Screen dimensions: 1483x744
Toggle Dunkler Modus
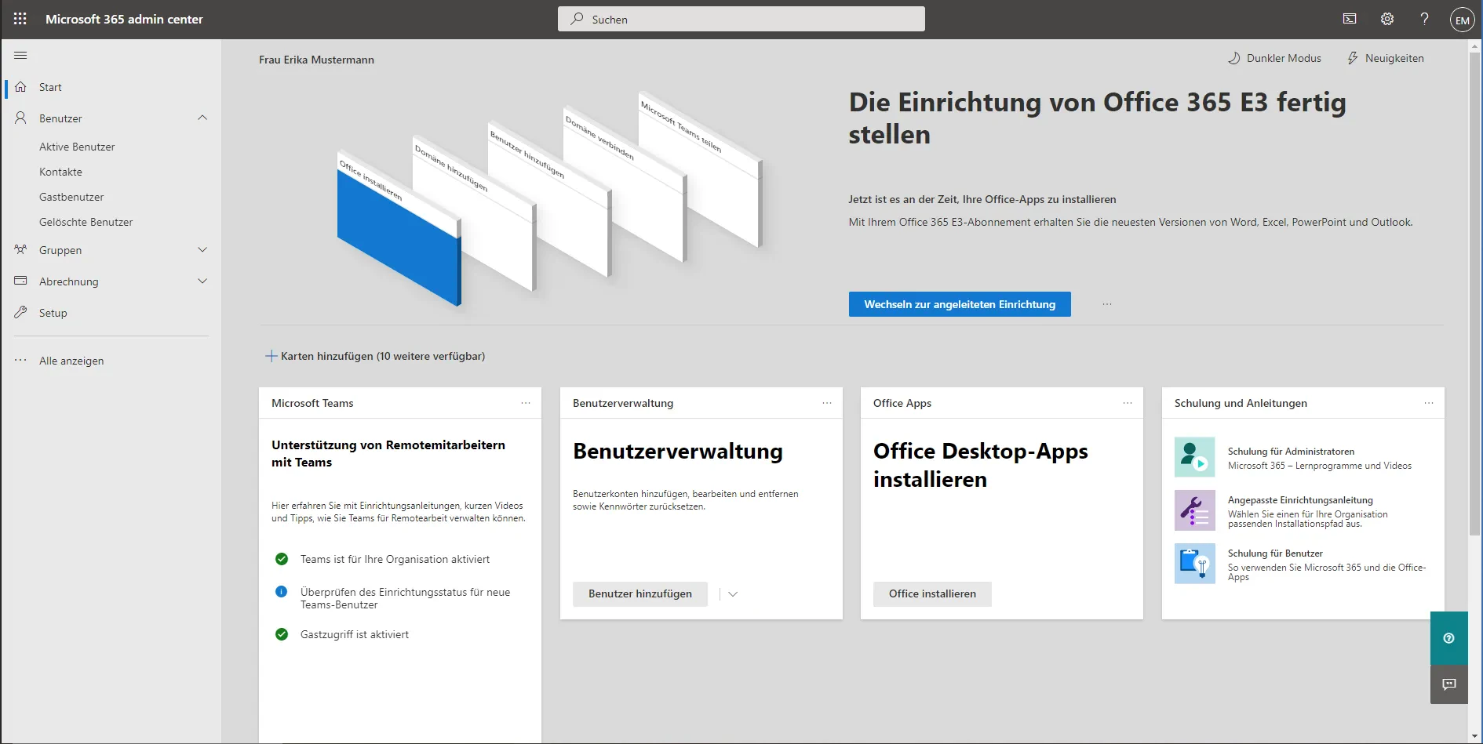(x=1274, y=58)
